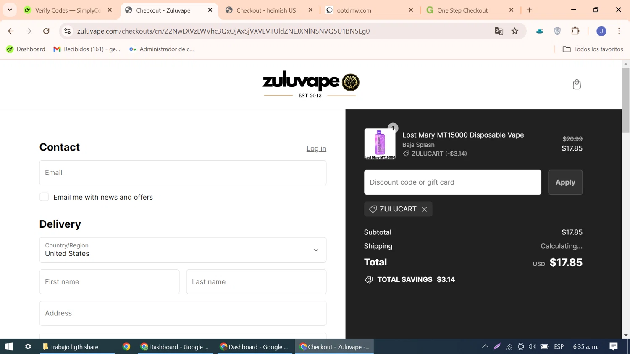The height and width of the screenshot is (354, 630).
Task: Switch to the first Dashboard - Google taskbar window
Action: coord(175,347)
